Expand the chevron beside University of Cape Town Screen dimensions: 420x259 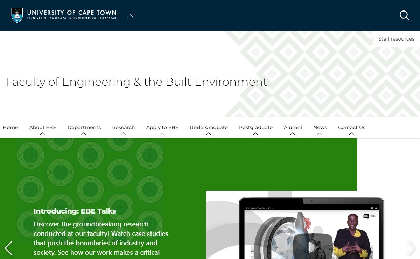point(130,16)
